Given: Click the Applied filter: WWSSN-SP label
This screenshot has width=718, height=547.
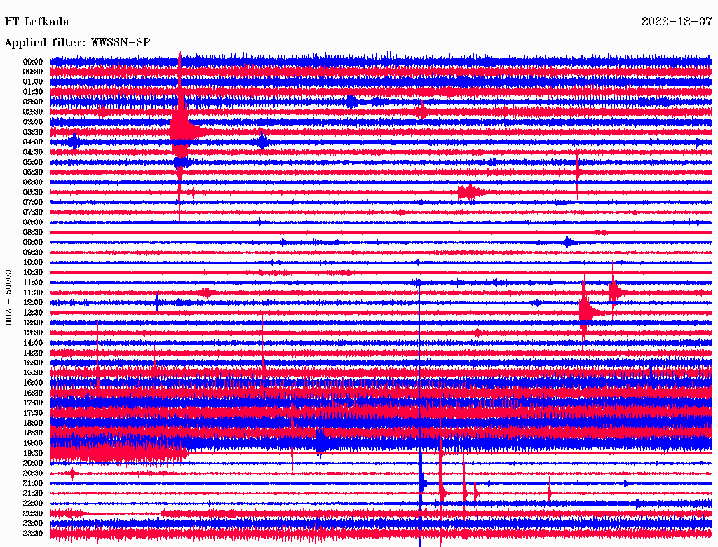Looking at the screenshot, I should click(77, 43).
